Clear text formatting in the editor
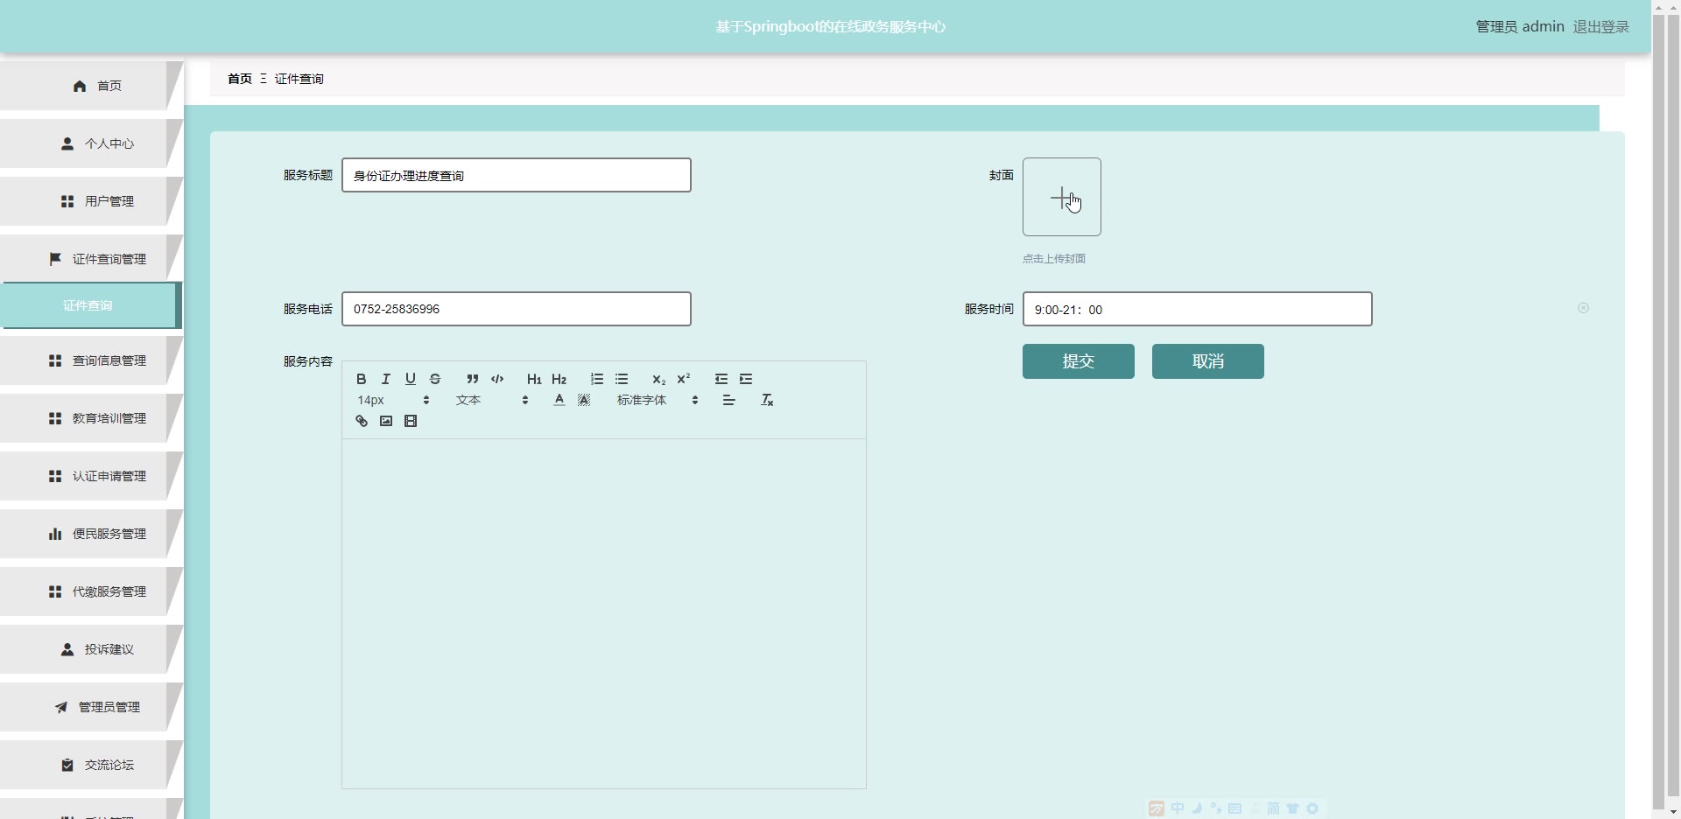 767,400
